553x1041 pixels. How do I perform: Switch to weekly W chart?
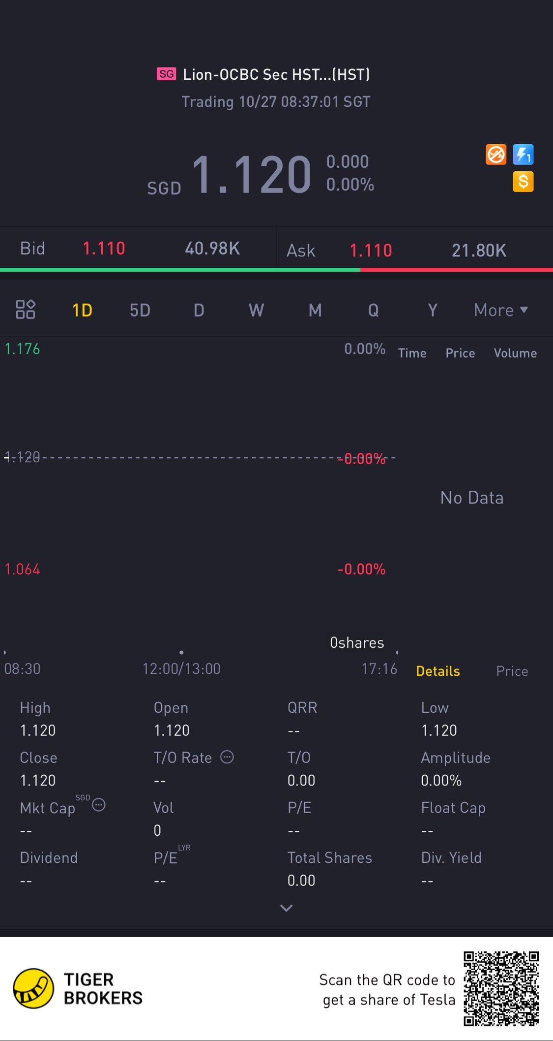pos(256,310)
